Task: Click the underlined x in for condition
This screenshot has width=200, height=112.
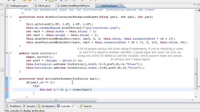Action: point(67,90)
